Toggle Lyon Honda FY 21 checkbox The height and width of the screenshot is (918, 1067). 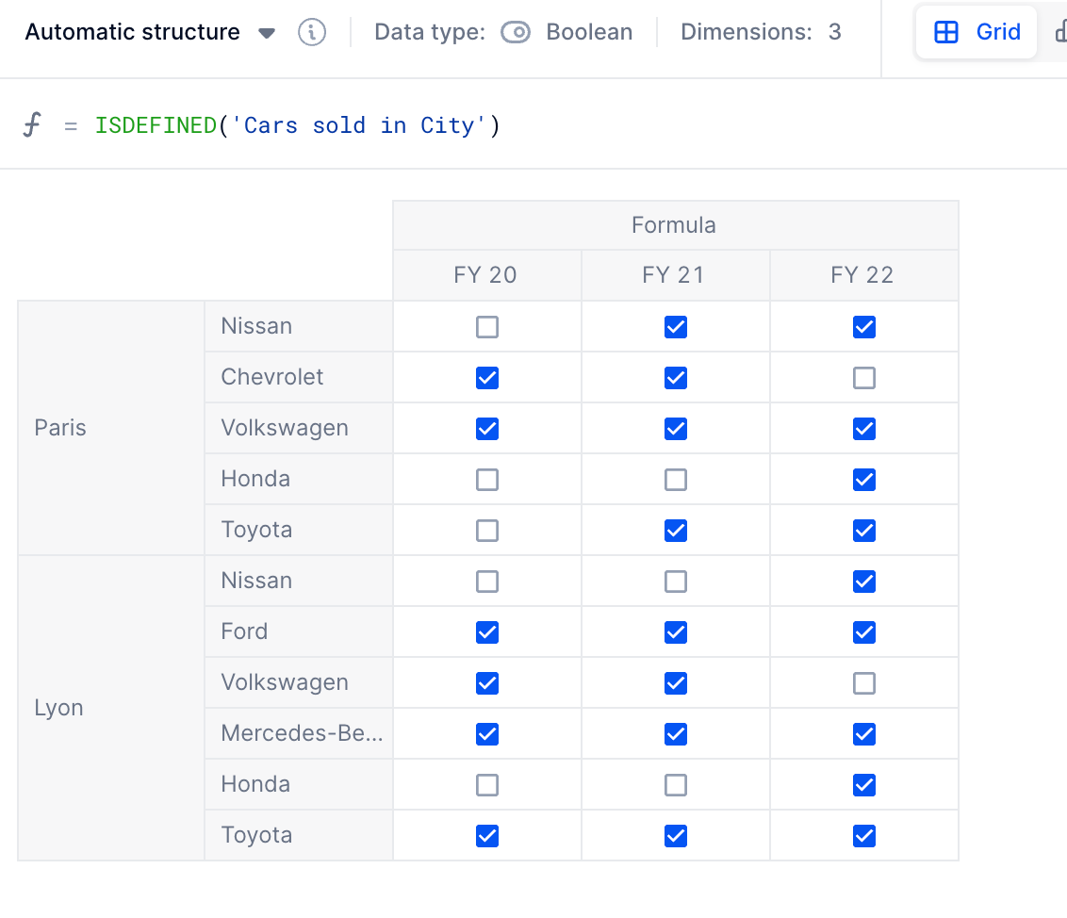tap(676, 785)
